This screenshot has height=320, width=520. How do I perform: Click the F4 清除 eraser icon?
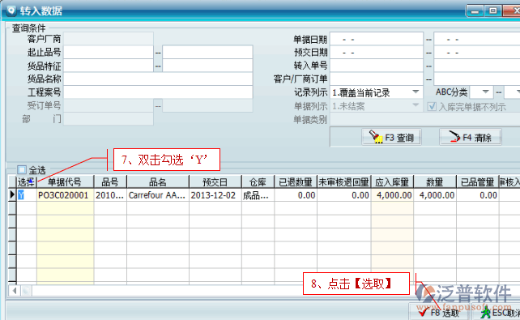454,137
